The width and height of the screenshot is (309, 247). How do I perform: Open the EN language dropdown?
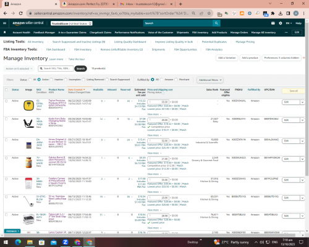pyautogui.click(x=289, y=23)
